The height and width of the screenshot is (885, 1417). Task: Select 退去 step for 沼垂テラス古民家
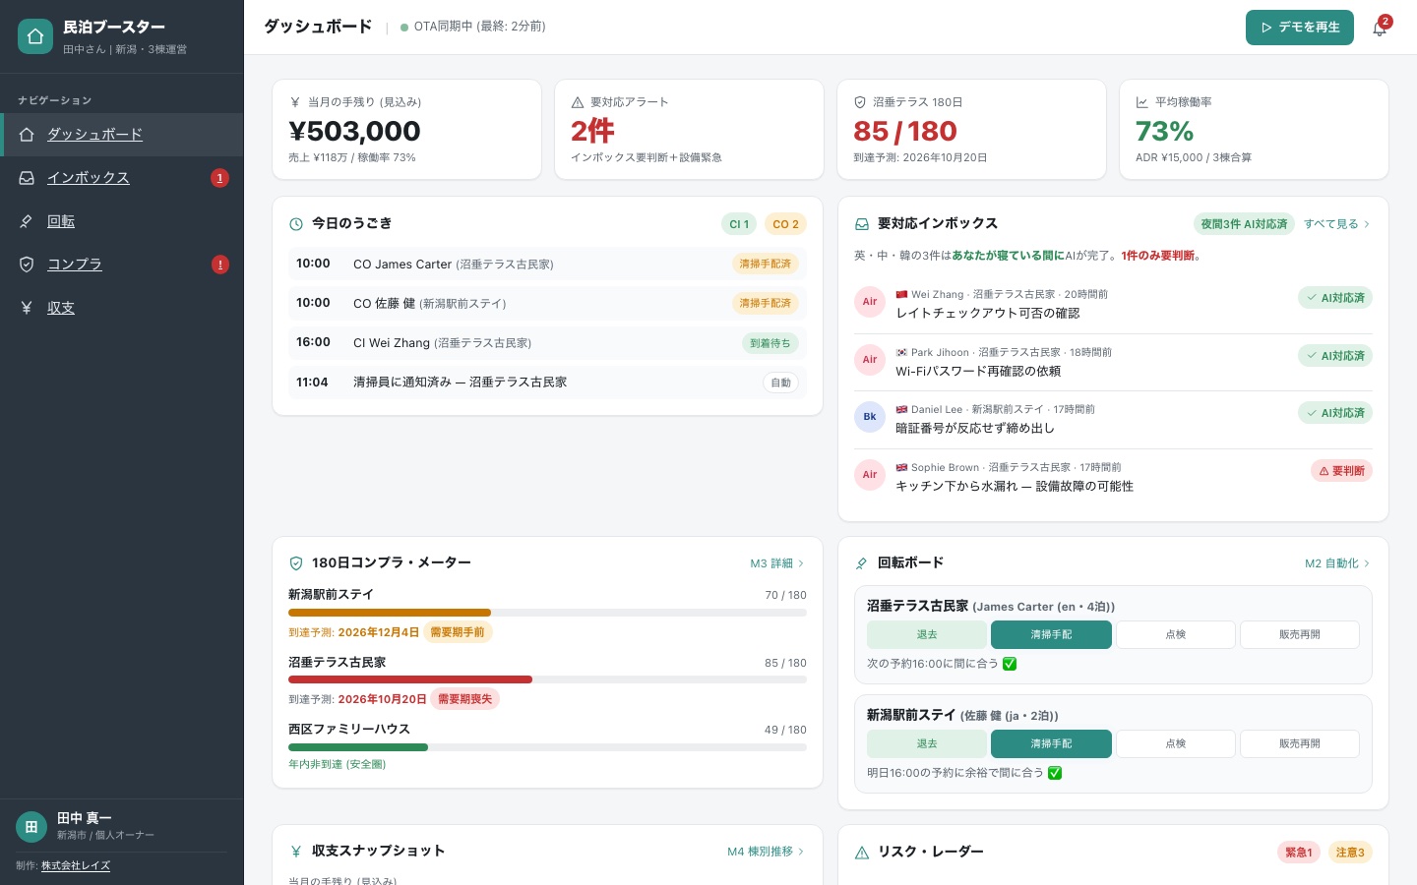coord(927,635)
